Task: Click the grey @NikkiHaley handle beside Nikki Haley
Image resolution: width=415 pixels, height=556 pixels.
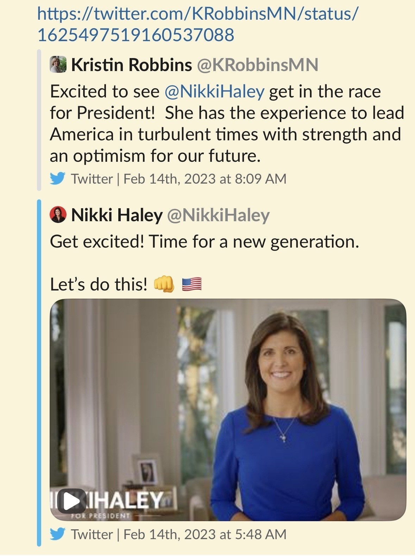Action: [218, 215]
